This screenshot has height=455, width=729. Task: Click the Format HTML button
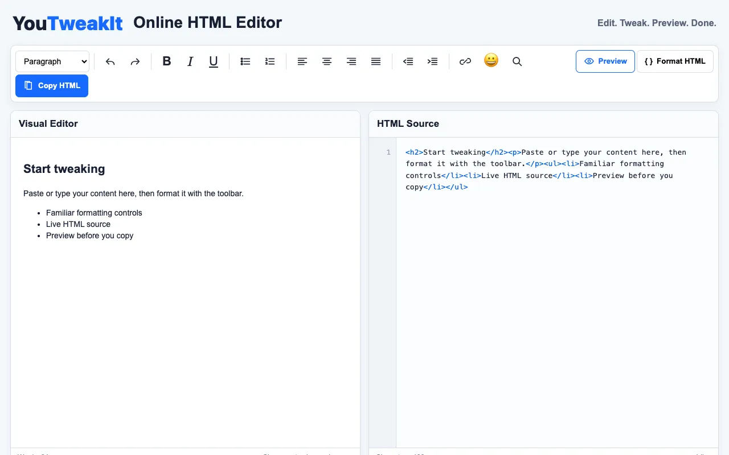(675, 61)
